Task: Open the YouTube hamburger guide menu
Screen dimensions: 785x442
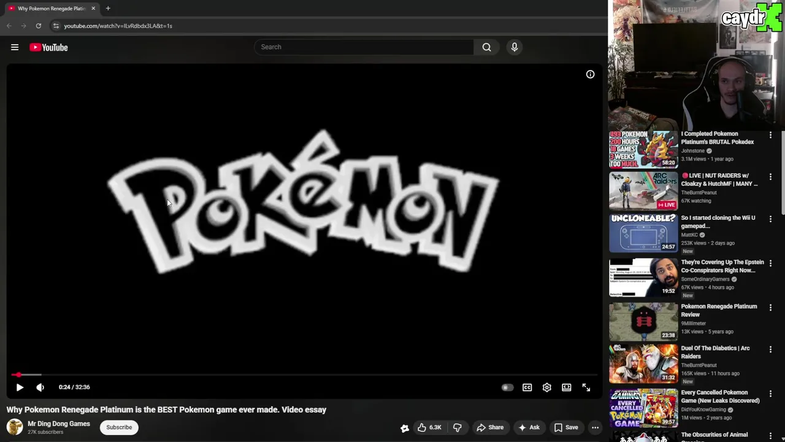Action: (15, 47)
